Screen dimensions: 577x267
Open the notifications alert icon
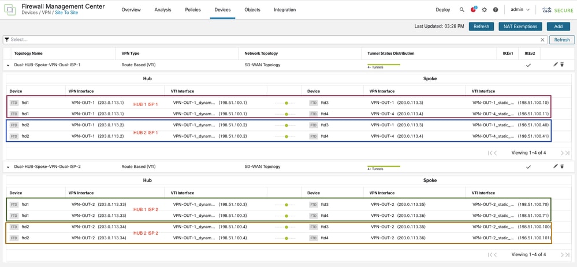[x=473, y=10]
